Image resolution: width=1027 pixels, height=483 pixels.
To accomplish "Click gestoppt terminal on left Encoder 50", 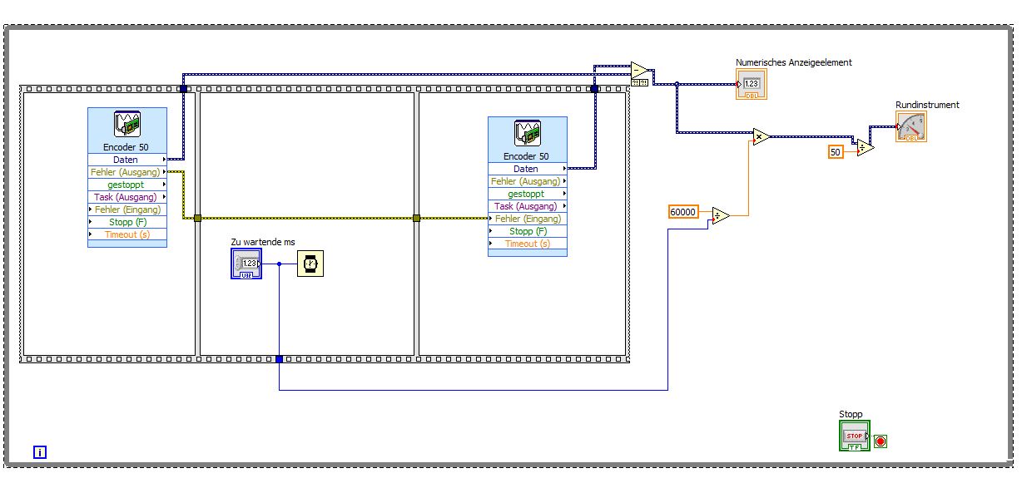I will click(x=127, y=185).
